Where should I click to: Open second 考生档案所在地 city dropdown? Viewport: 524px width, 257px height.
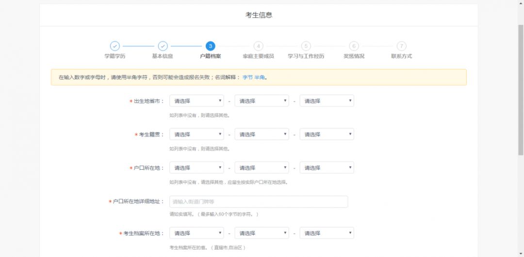(262, 233)
